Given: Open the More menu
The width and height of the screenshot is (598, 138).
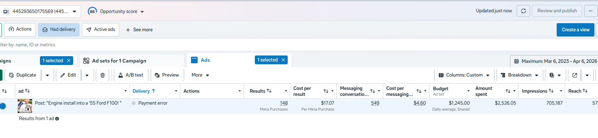Looking at the screenshot, I should (200, 75).
